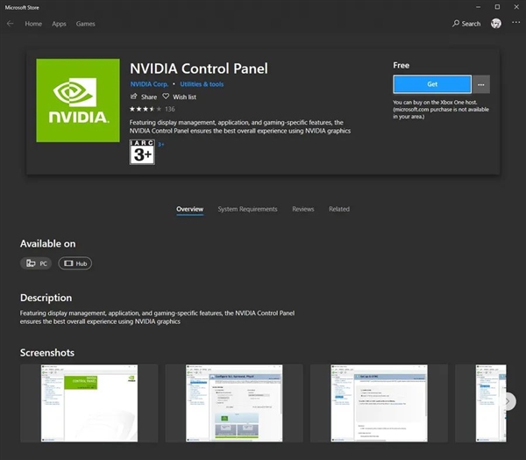
Task: Open second screenshot showing Configure SLI
Action: [x=234, y=403]
